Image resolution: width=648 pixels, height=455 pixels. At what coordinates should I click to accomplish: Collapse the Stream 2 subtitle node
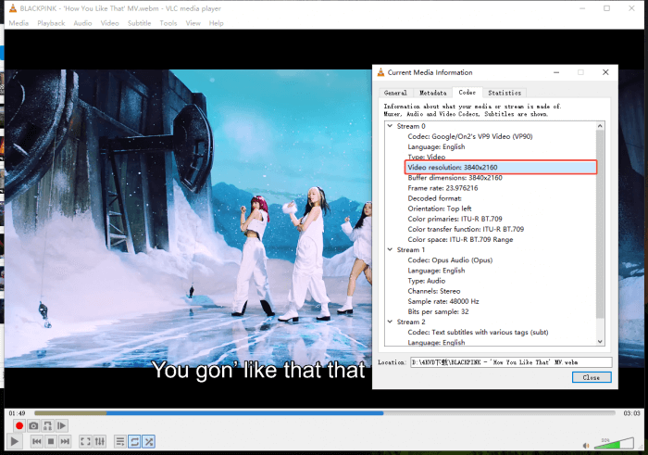click(x=390, y=322)
